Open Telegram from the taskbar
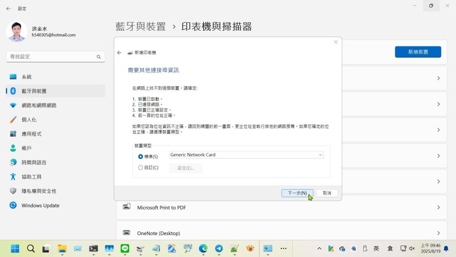 point(218,249)
